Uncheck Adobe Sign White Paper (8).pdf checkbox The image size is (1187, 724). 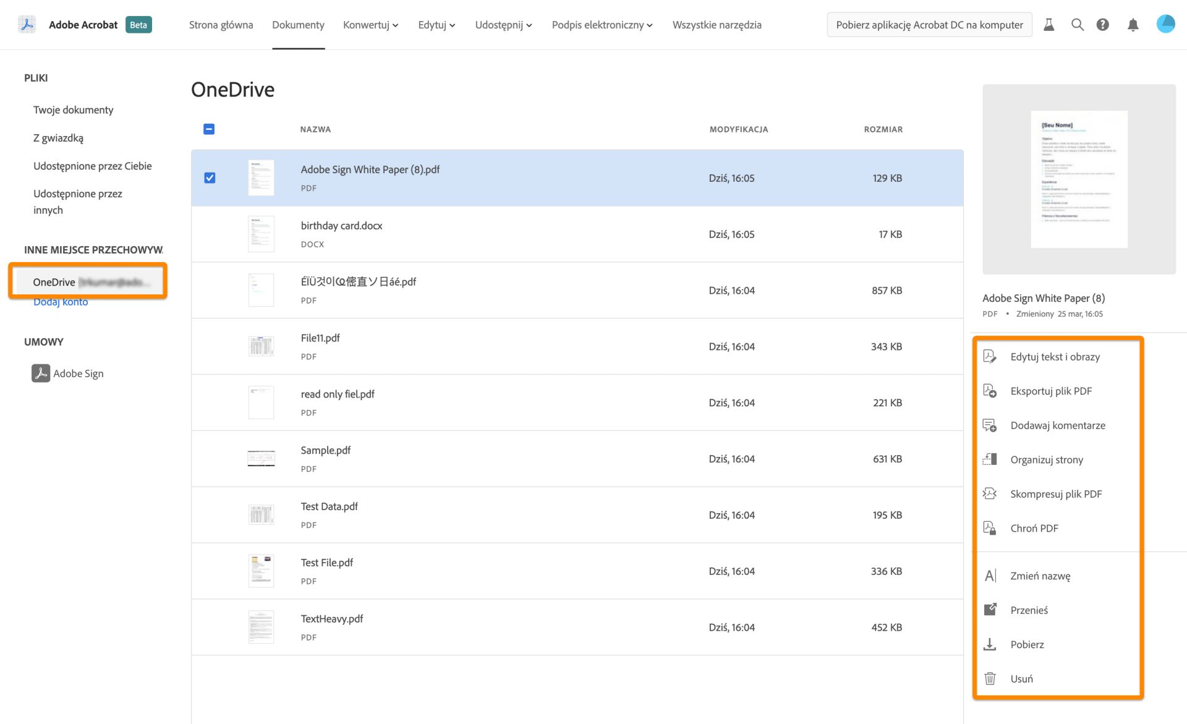[x=210, y=178]
